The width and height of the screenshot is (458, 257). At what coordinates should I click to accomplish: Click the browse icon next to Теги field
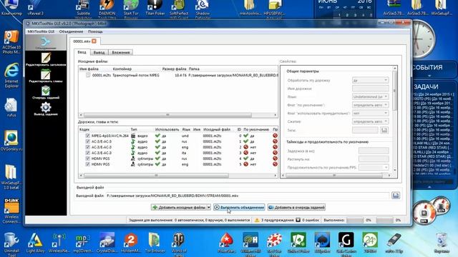click(384, 130)
